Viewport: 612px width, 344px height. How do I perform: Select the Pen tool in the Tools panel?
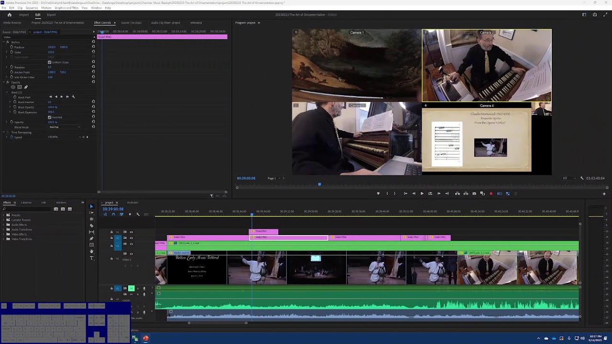[91, 238]
